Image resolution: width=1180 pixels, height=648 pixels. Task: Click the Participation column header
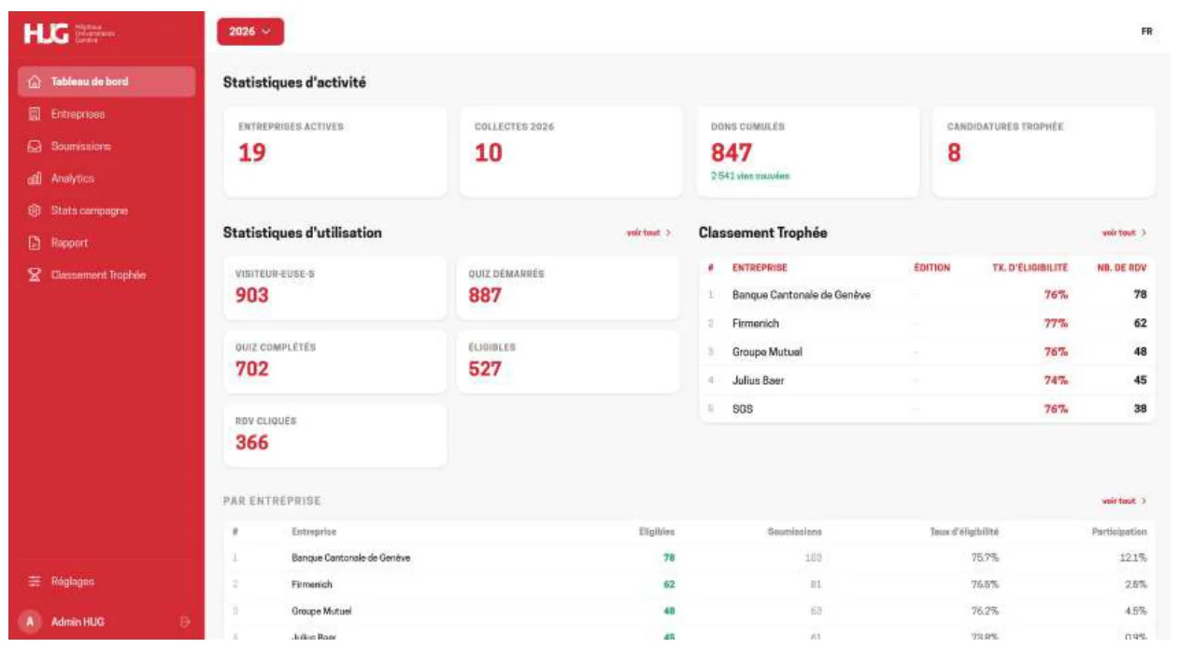1119,531
